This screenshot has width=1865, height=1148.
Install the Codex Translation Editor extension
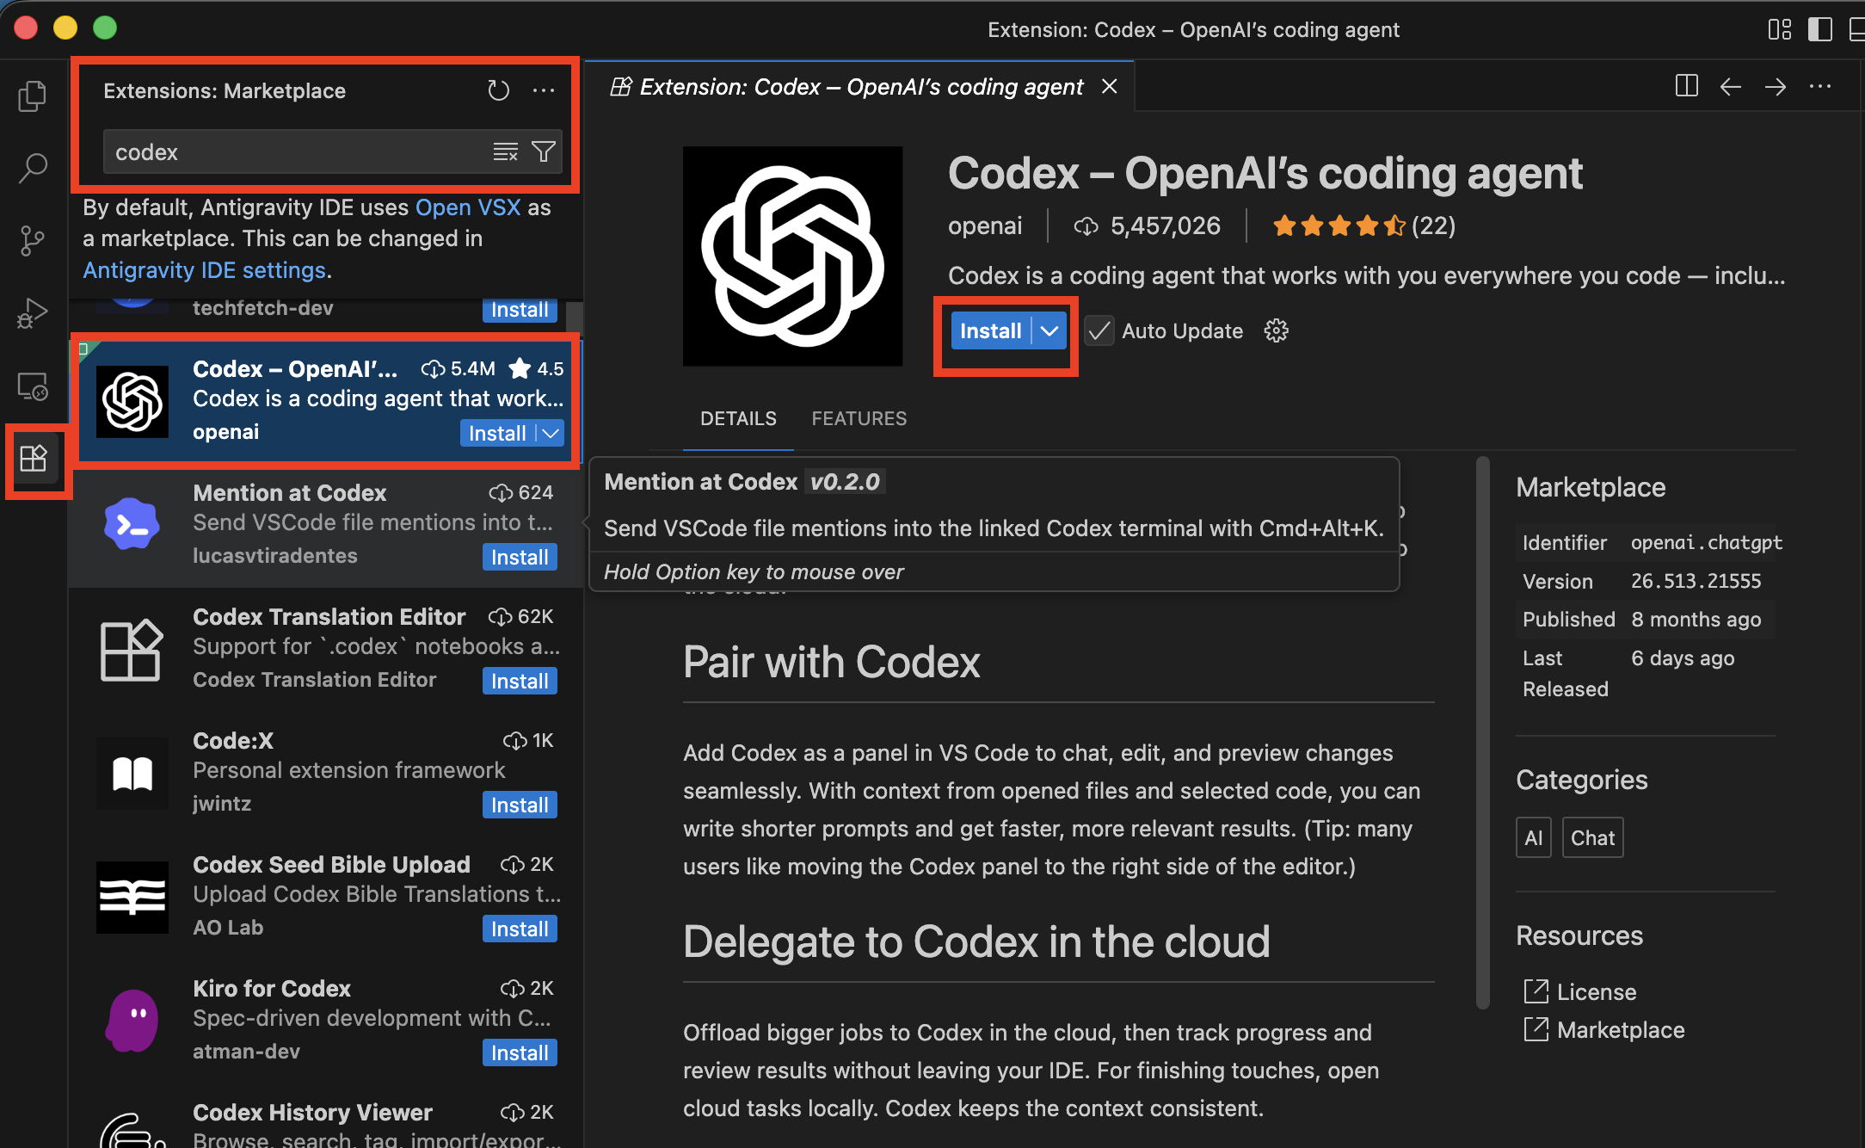pos(520,681)
